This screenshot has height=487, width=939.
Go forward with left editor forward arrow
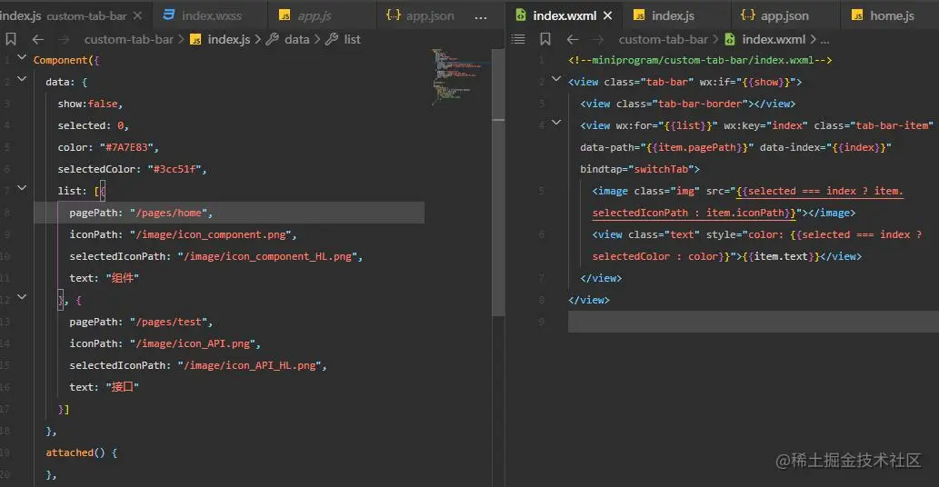[x=64, y=39]
